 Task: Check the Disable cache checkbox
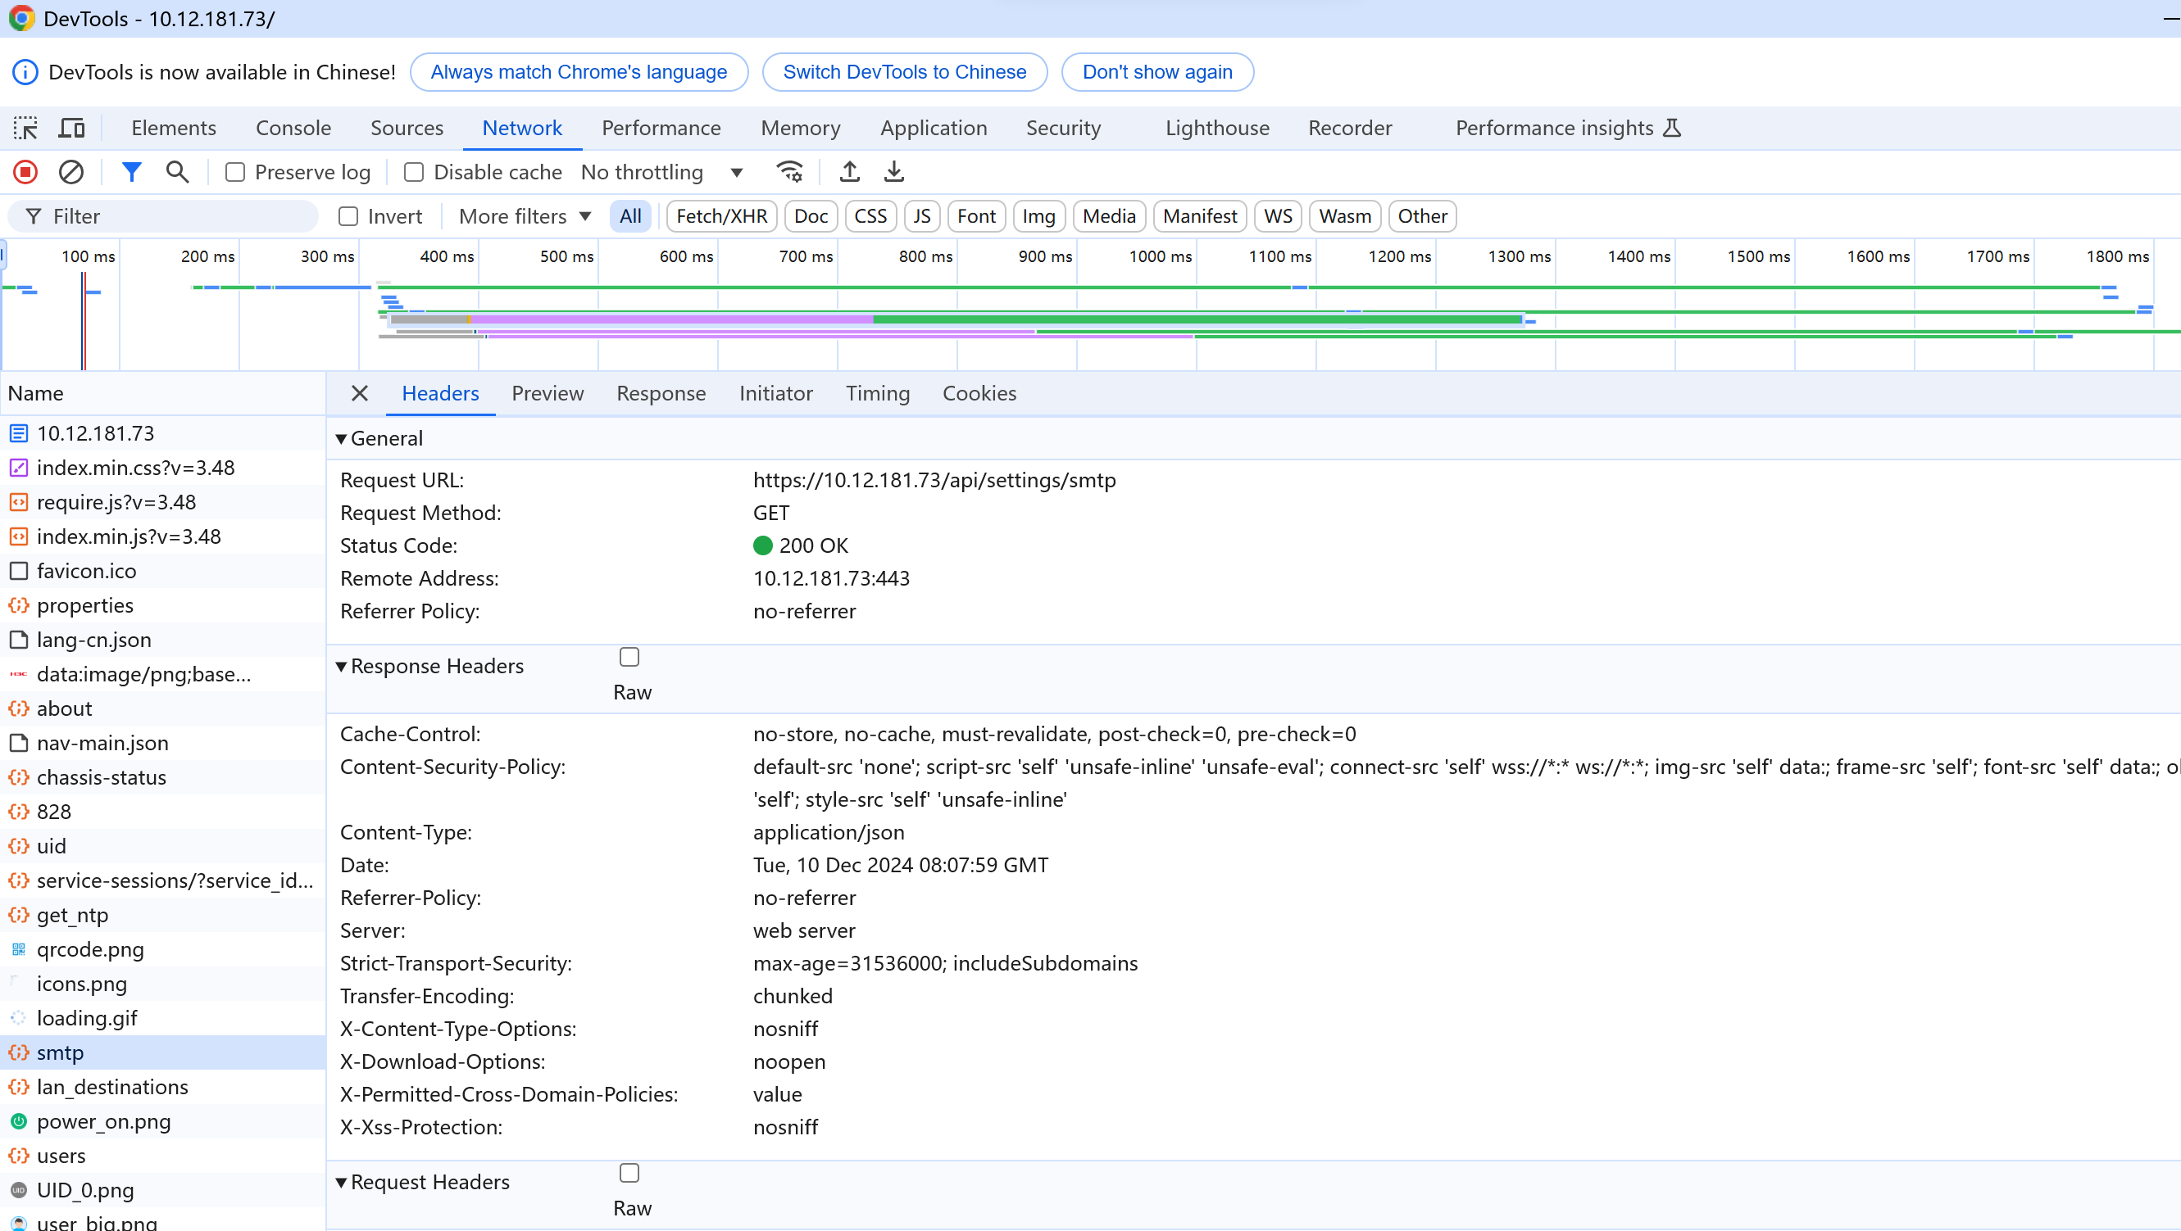414,173
